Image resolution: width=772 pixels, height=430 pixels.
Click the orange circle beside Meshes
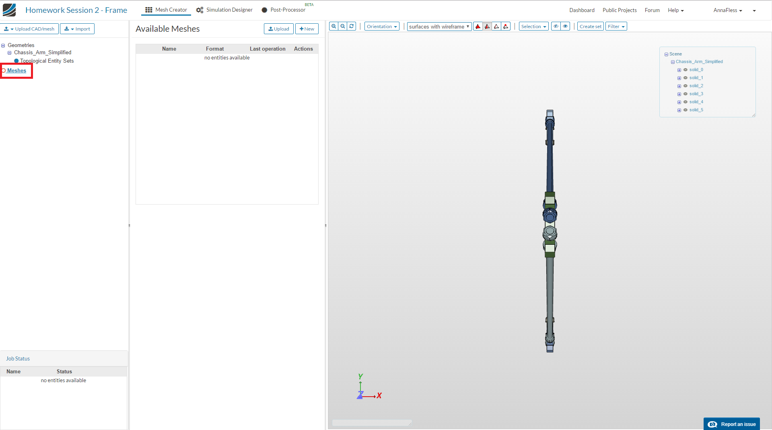(x=4, y=71)
